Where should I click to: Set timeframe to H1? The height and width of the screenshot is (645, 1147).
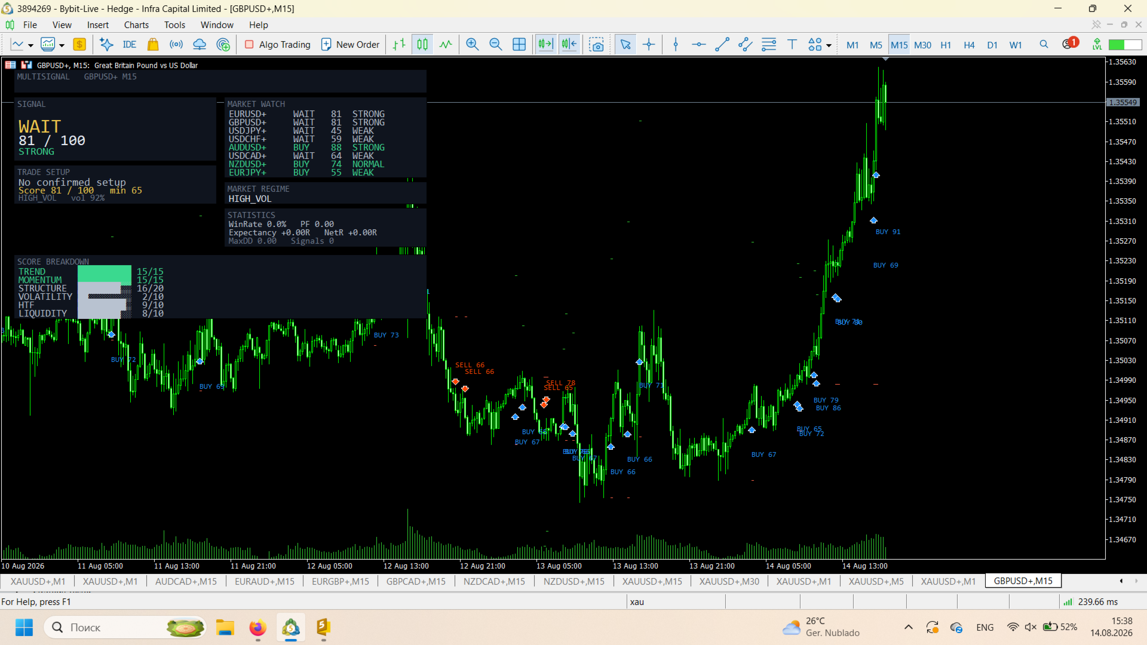click(x=946, y=45)
